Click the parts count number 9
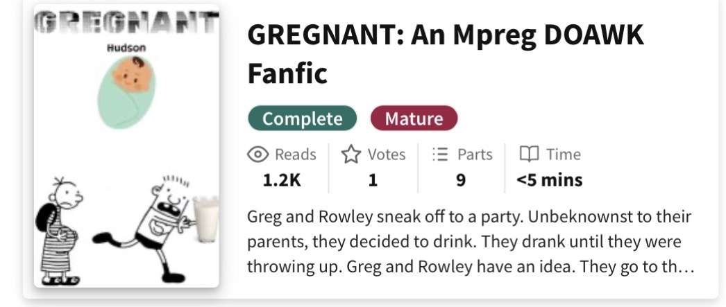Viewport: 726px width, 307px height. 461,181
